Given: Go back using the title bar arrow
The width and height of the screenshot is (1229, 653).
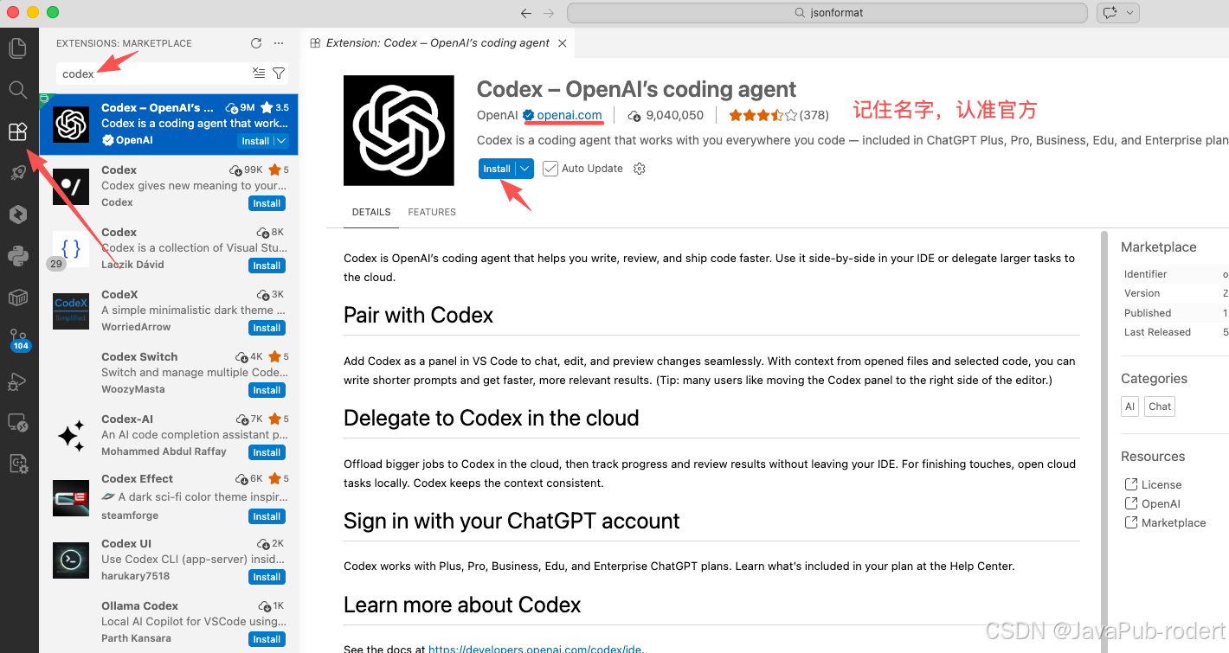Looking at the screenshot, I should (526, 13).
